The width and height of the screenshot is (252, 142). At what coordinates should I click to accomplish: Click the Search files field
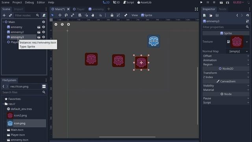coord(24,92)
